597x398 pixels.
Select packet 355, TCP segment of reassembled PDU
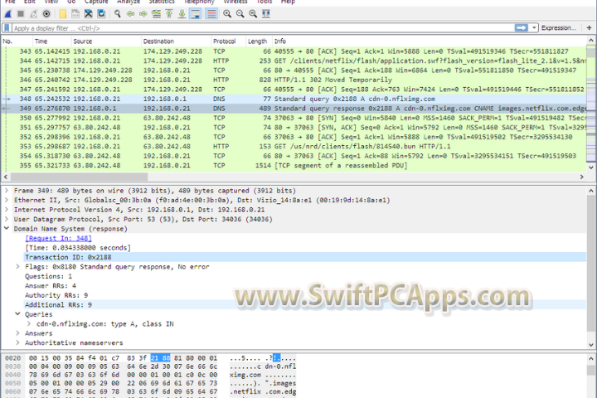tap(294, 166)
